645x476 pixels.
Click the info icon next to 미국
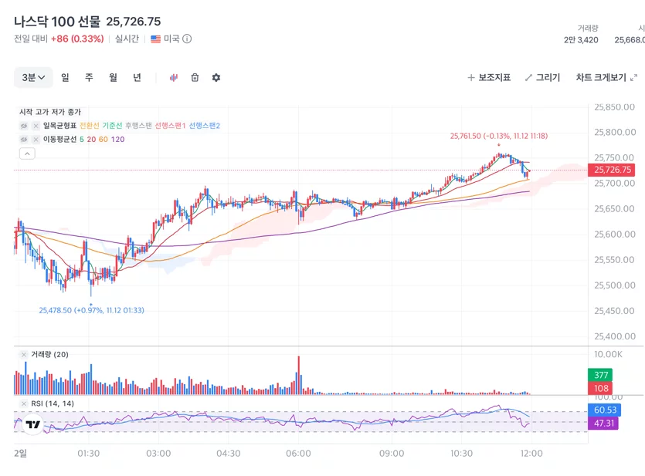pyautogui.click(x=187, y=39)
